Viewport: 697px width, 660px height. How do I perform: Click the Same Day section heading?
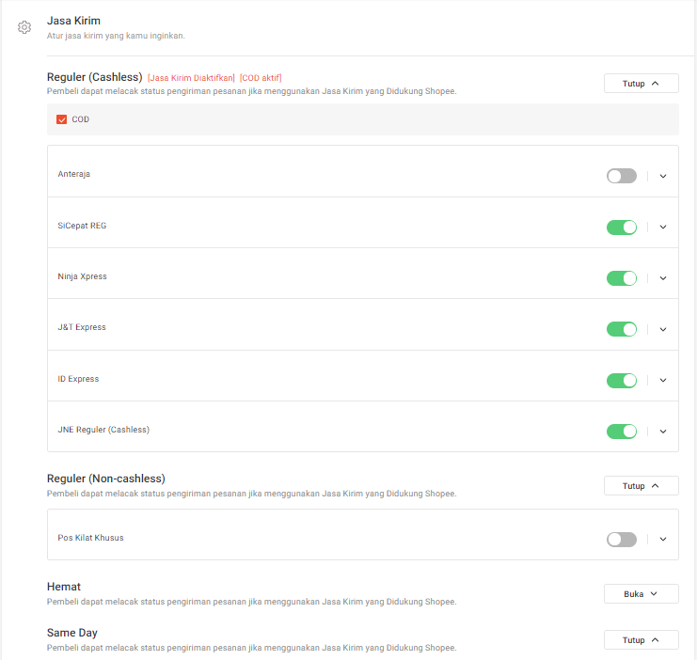point(72,633)
